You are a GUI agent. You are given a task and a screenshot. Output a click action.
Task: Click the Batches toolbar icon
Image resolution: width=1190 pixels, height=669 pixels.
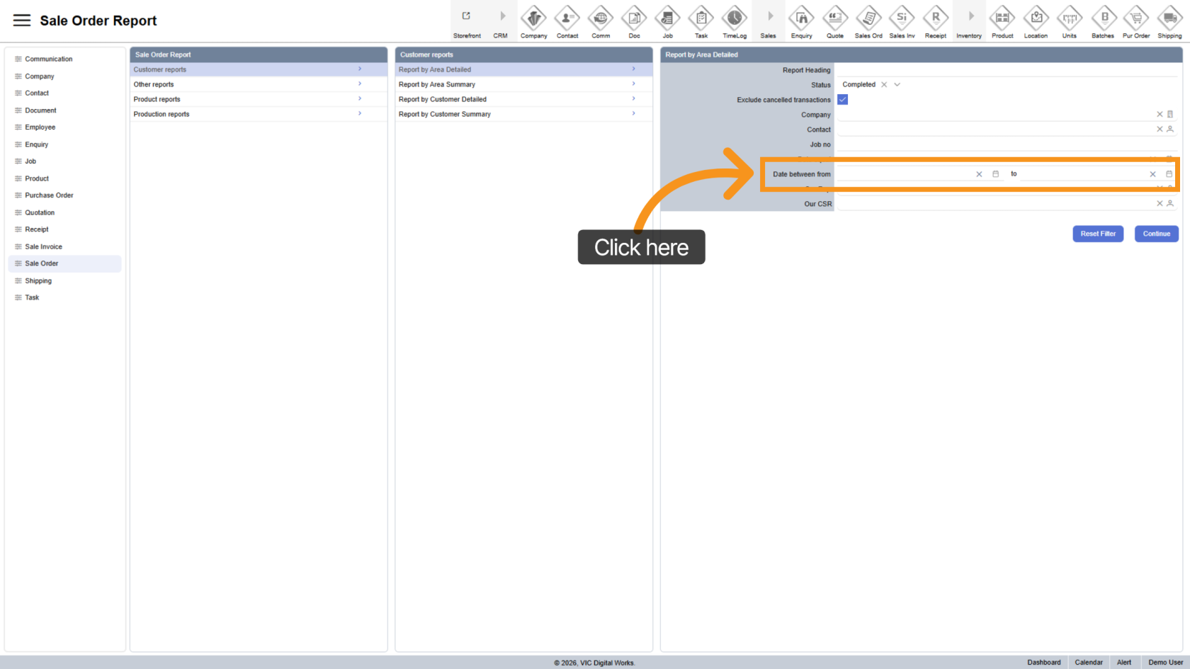click(1103, 18)
